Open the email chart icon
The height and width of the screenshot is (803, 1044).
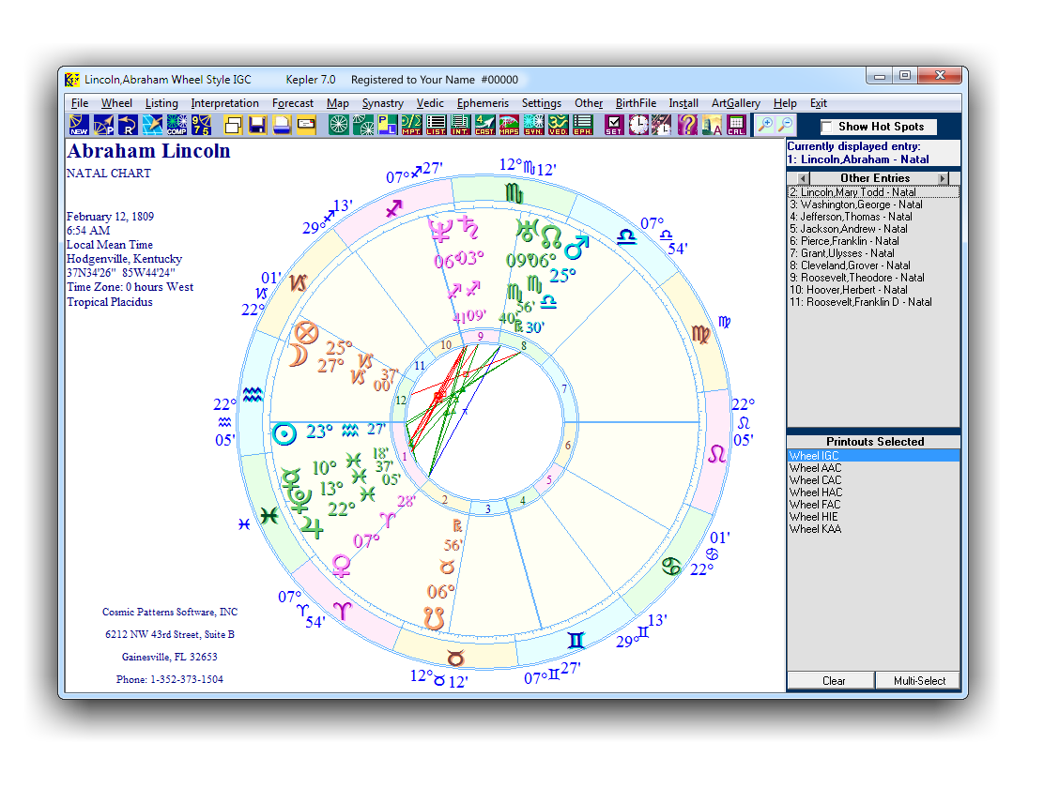(x=307, y=124)
